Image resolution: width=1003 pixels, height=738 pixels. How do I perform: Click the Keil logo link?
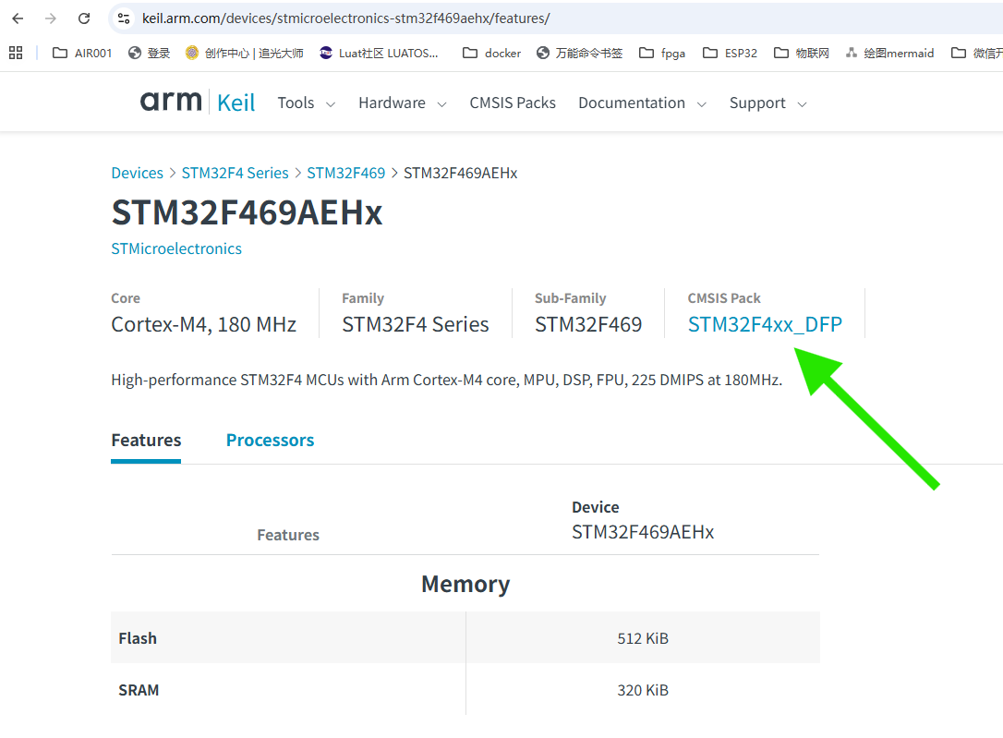236,103
